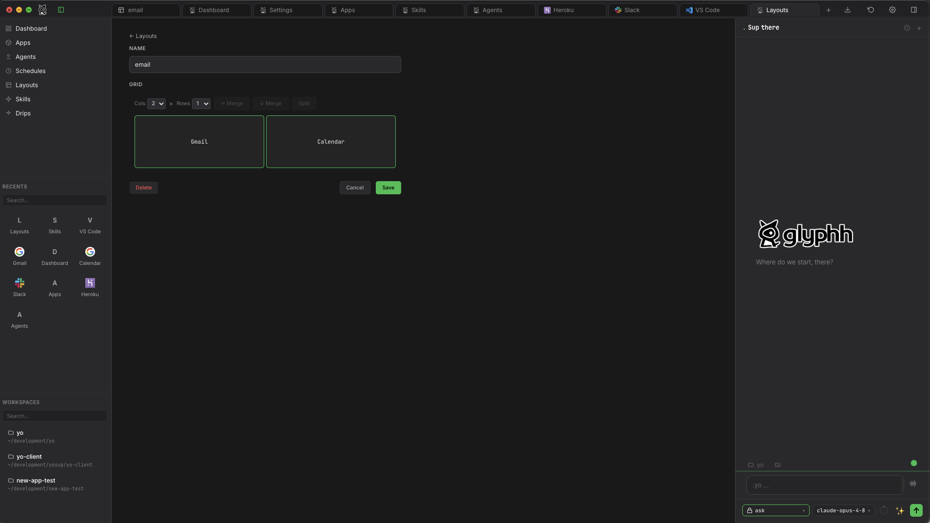Open settings via the gear icon

[x=892, y=10]
